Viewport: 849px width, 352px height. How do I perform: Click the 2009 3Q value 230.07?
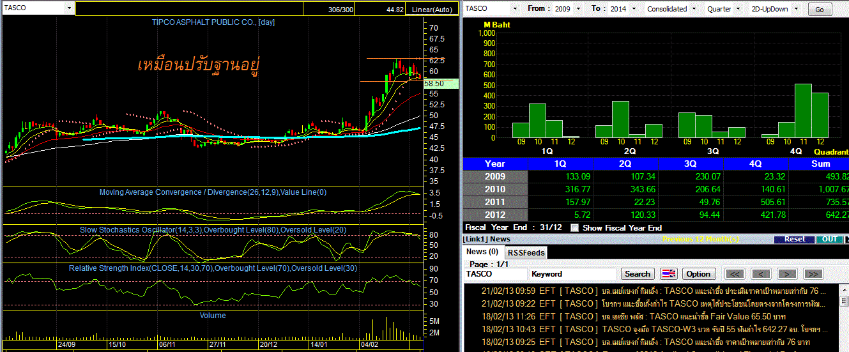pyautogui.click(x=707, y=176)
